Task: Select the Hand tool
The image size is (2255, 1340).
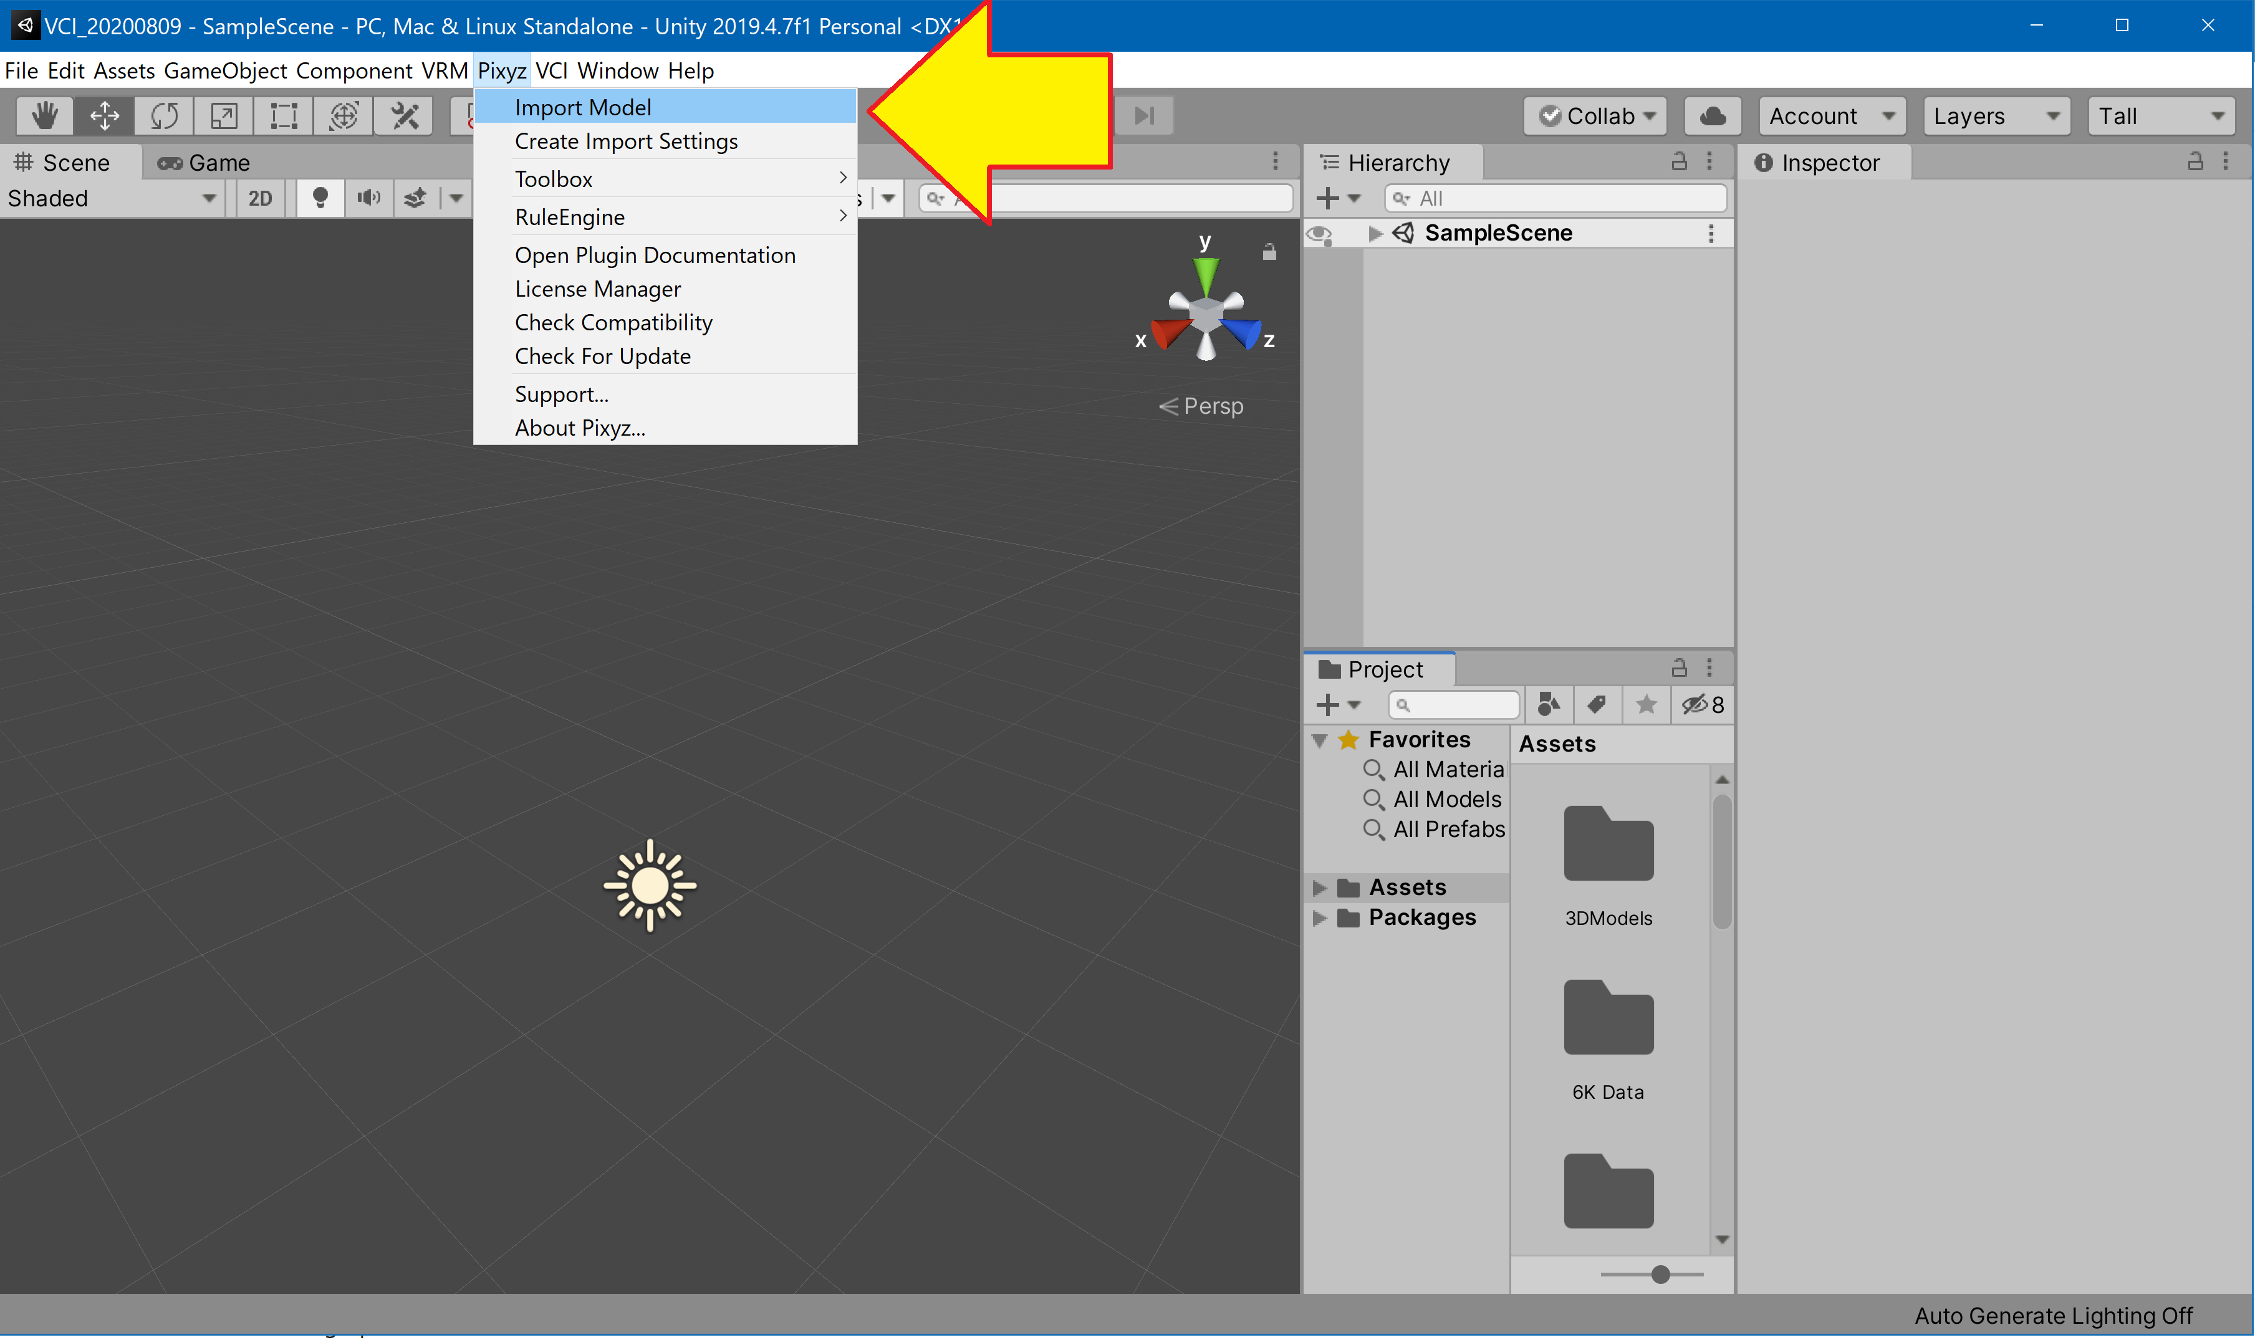Action: [x=44, y=115]
